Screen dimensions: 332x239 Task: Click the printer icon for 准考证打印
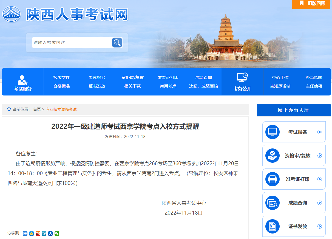272,179
